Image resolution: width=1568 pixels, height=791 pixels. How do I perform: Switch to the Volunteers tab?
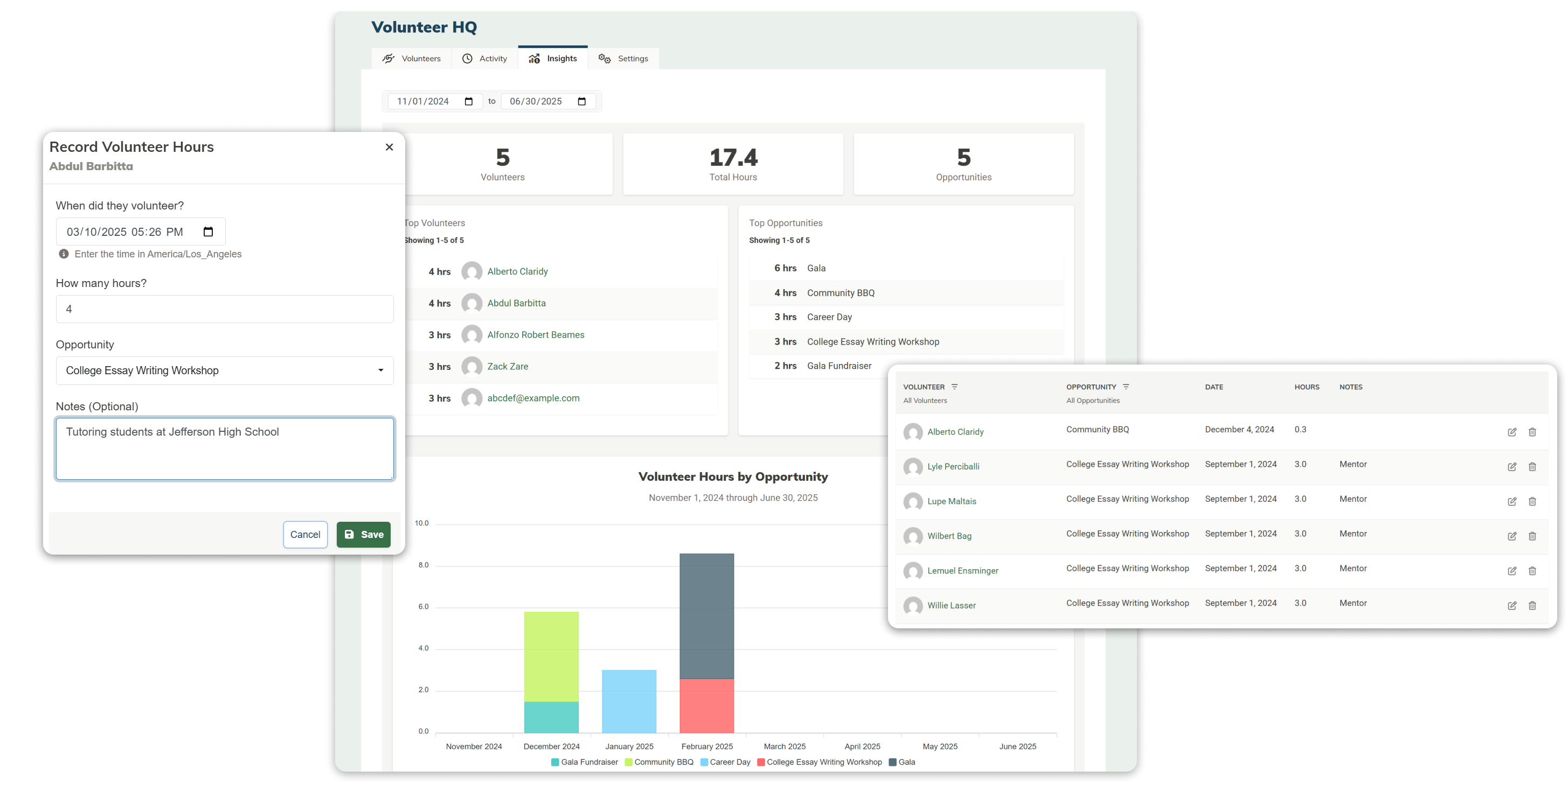[412, 58]
